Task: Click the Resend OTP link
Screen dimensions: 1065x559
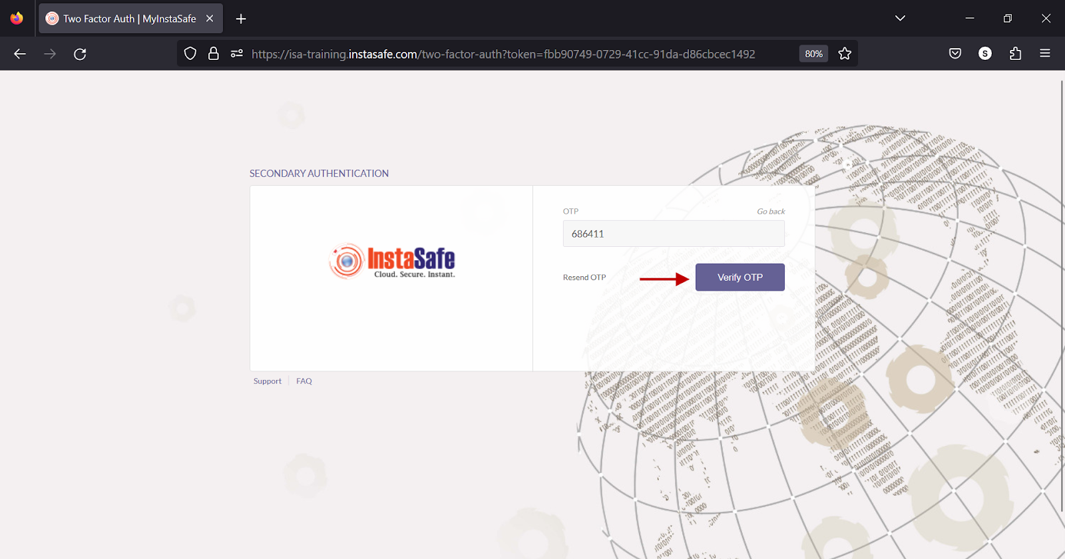Action: [584, 278]
